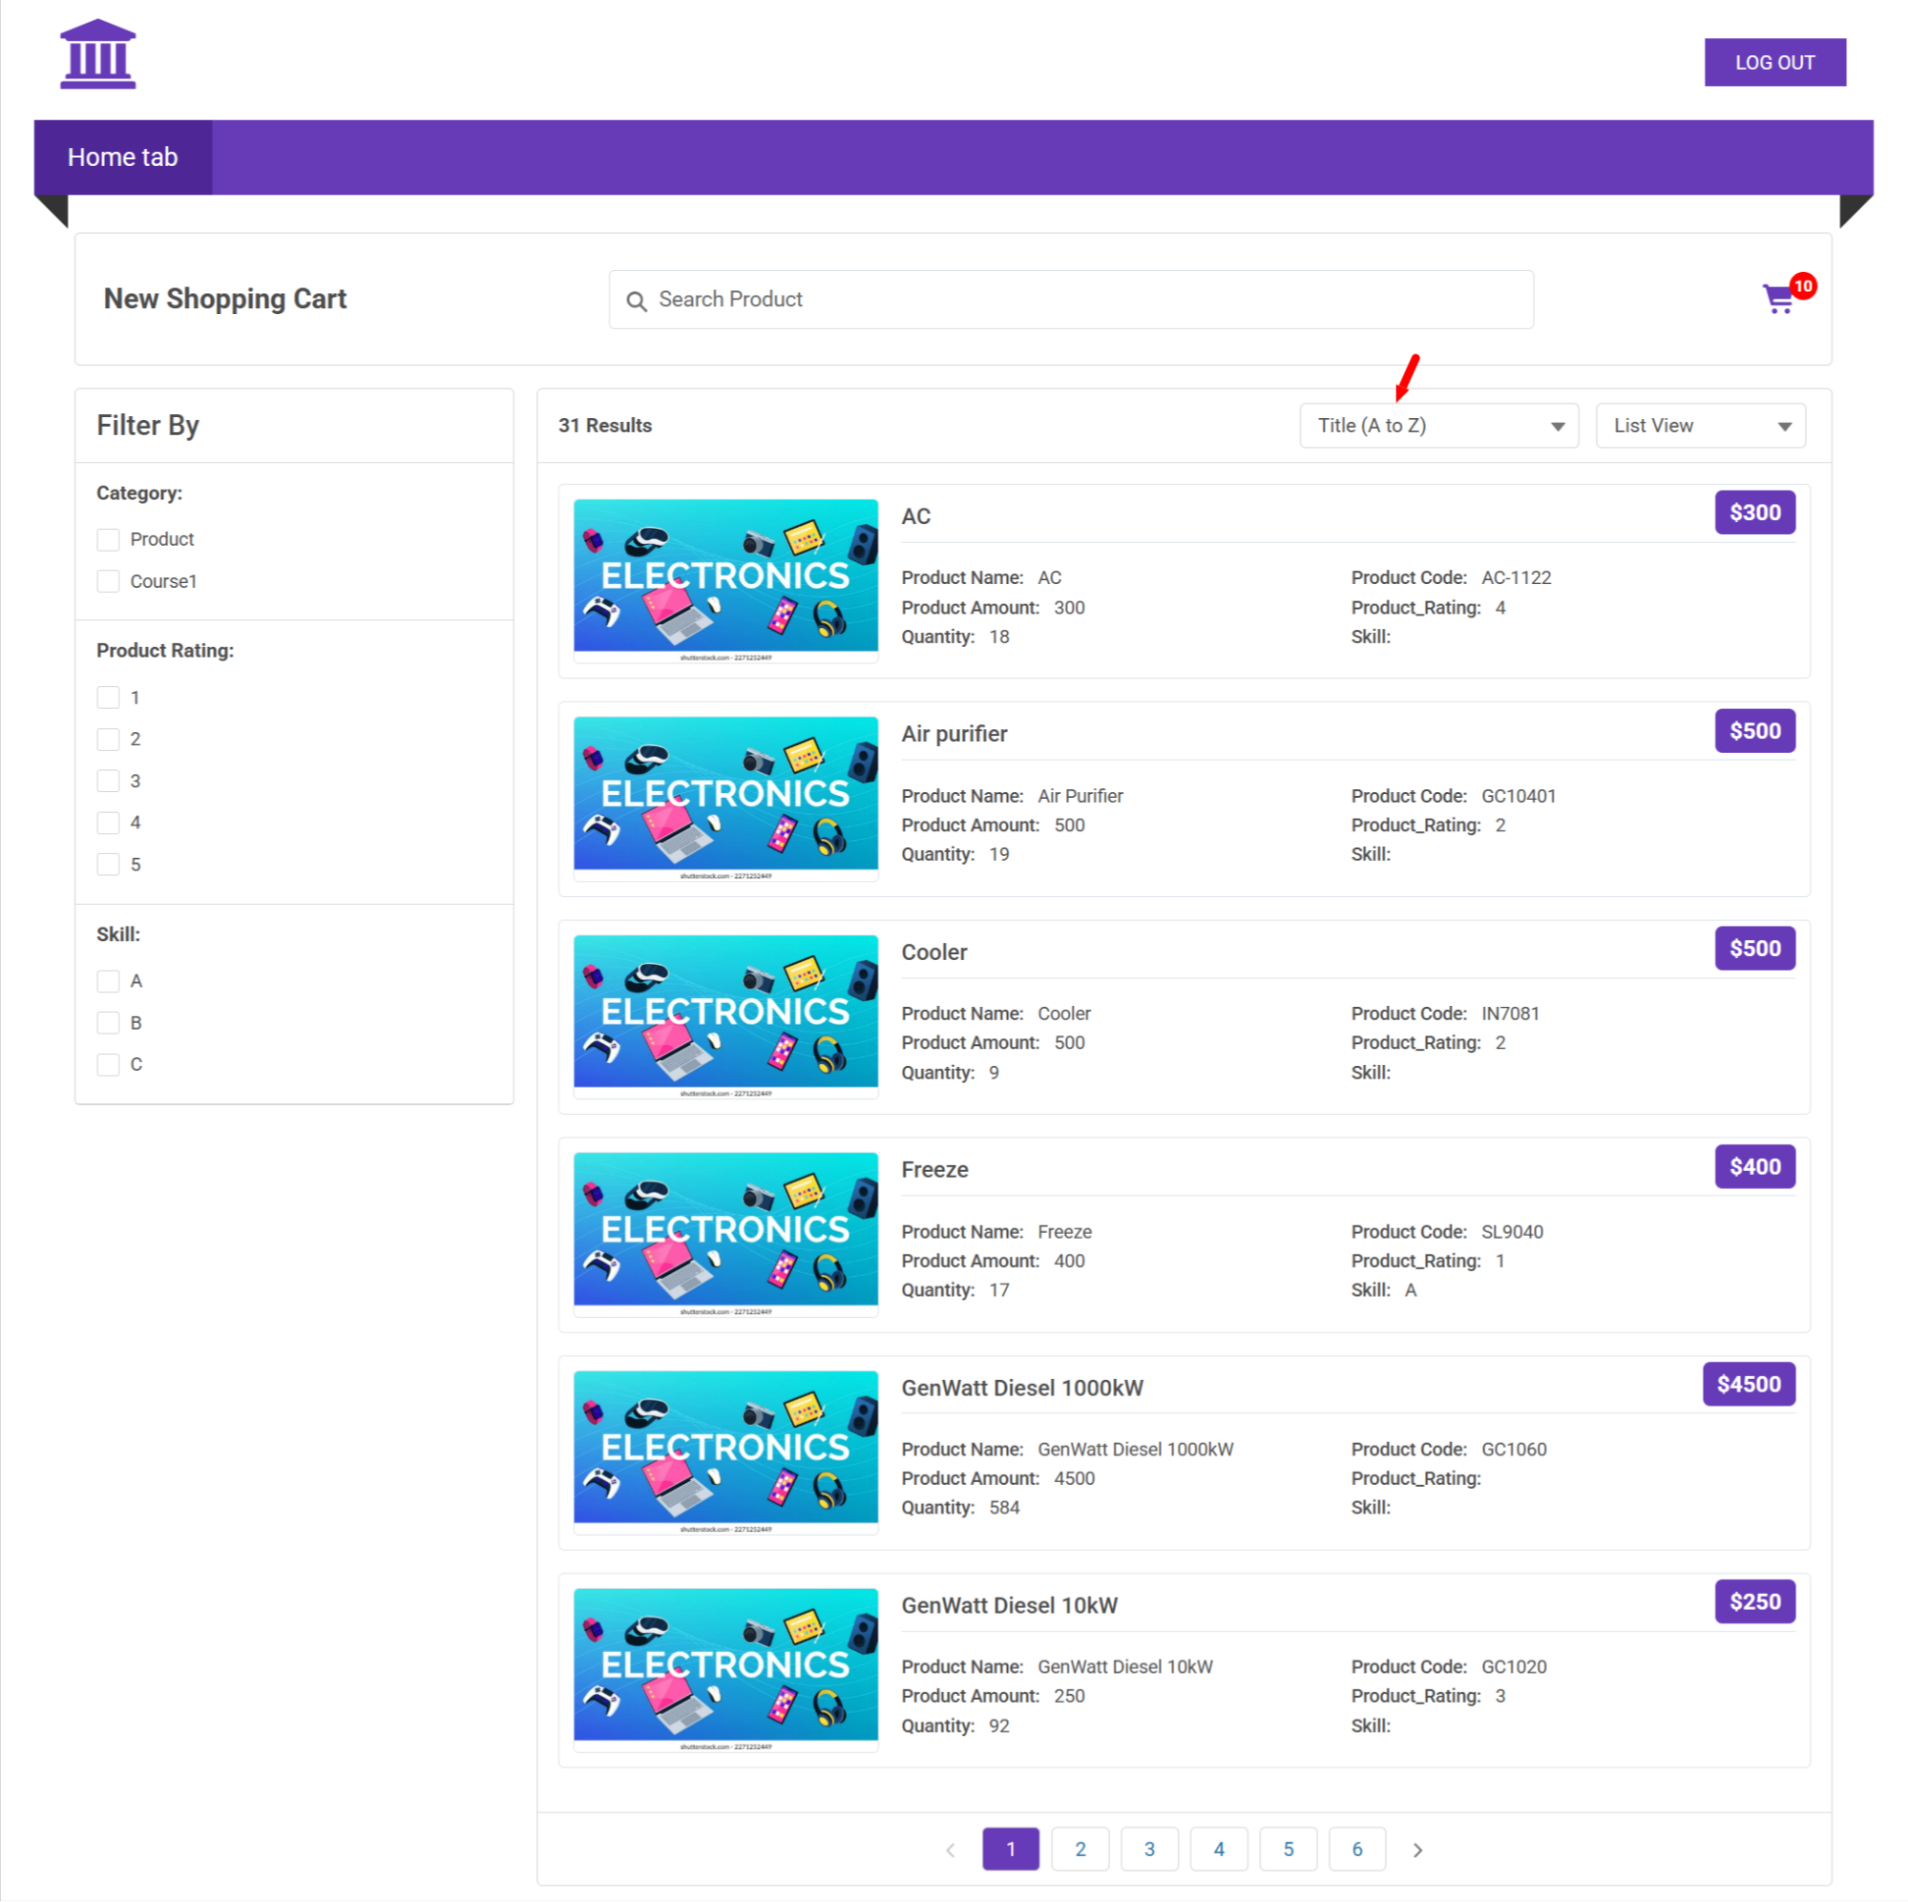Open the Cooler product title

point(933,952)
